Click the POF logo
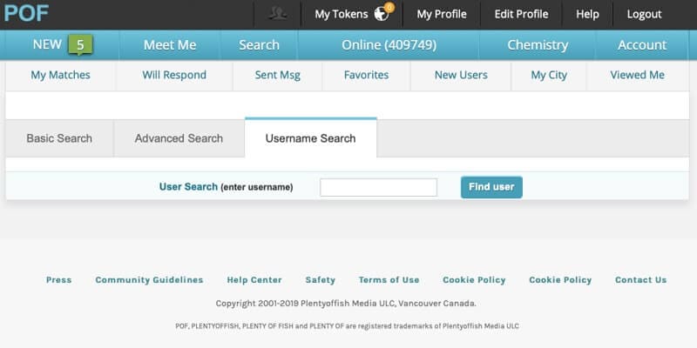The width and height of the screenshot is (697, 348). tap(26, 14)
